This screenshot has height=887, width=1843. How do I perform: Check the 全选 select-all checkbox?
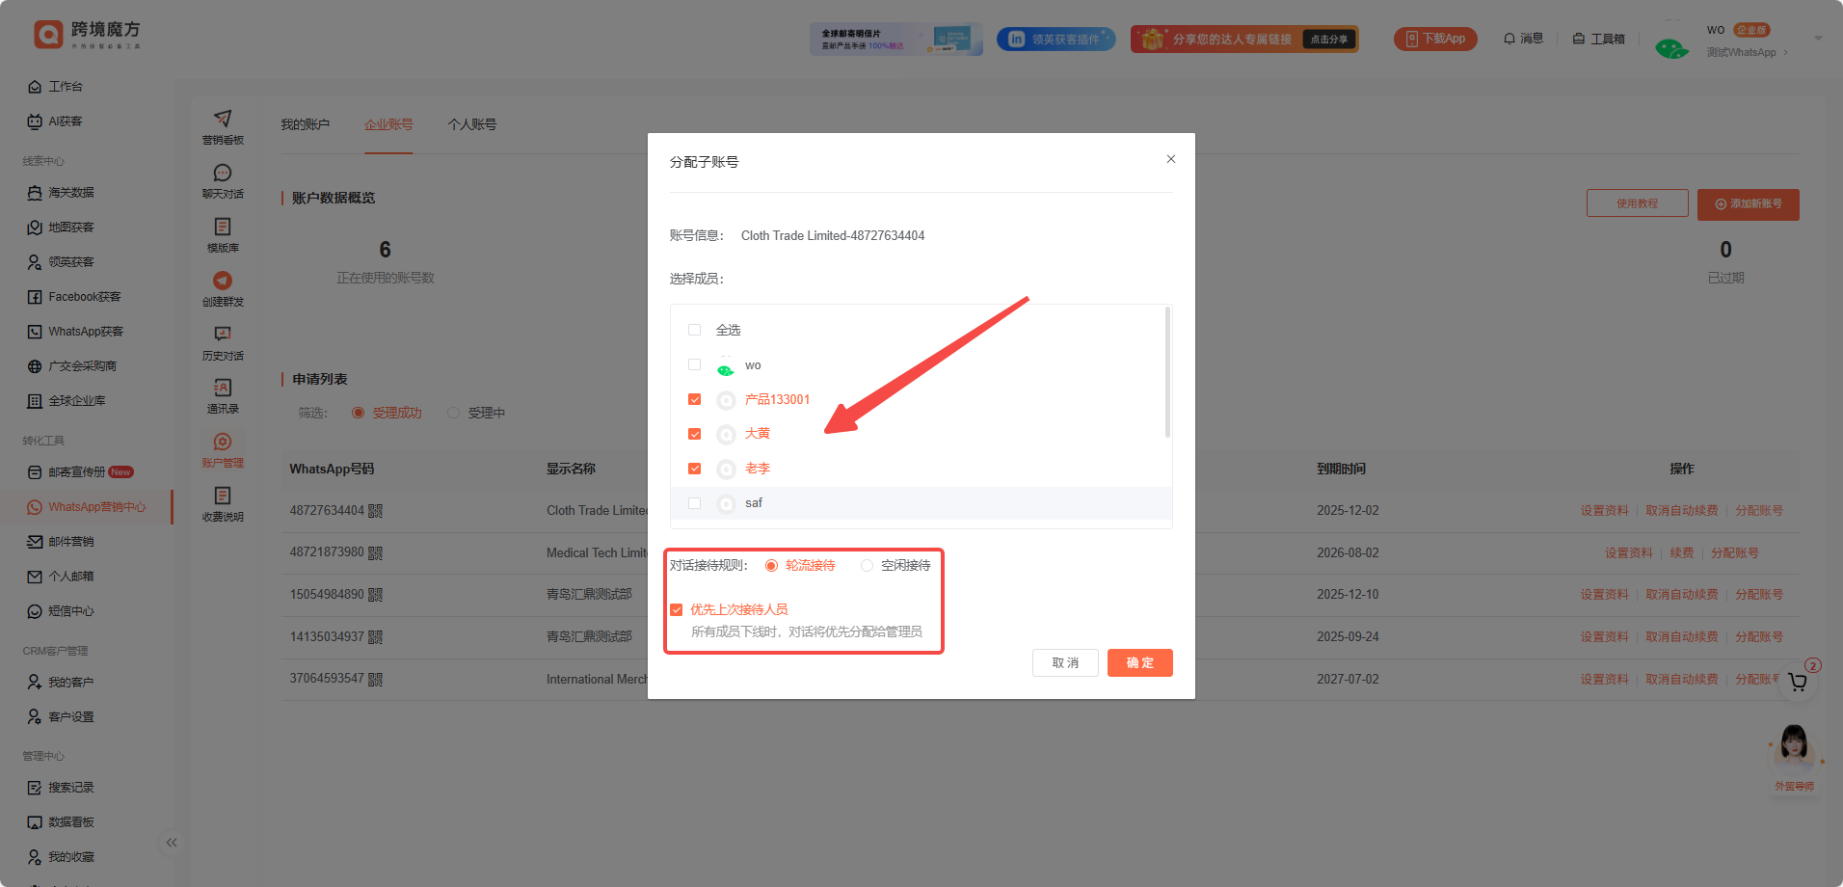(x=694, y=330)
